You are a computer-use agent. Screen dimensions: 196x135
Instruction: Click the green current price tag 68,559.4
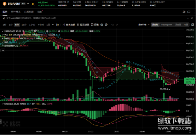(x=190, y=80)
